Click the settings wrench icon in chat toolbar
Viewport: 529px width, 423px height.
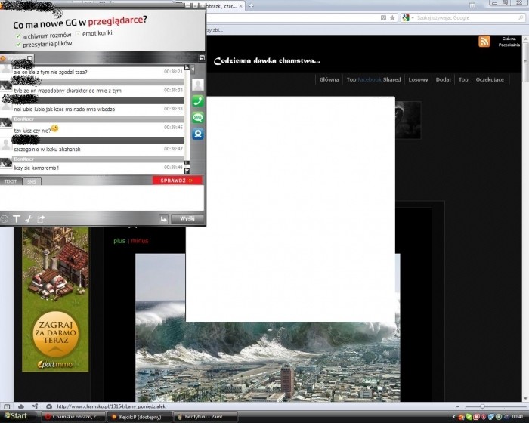click(x=29, y=219)
